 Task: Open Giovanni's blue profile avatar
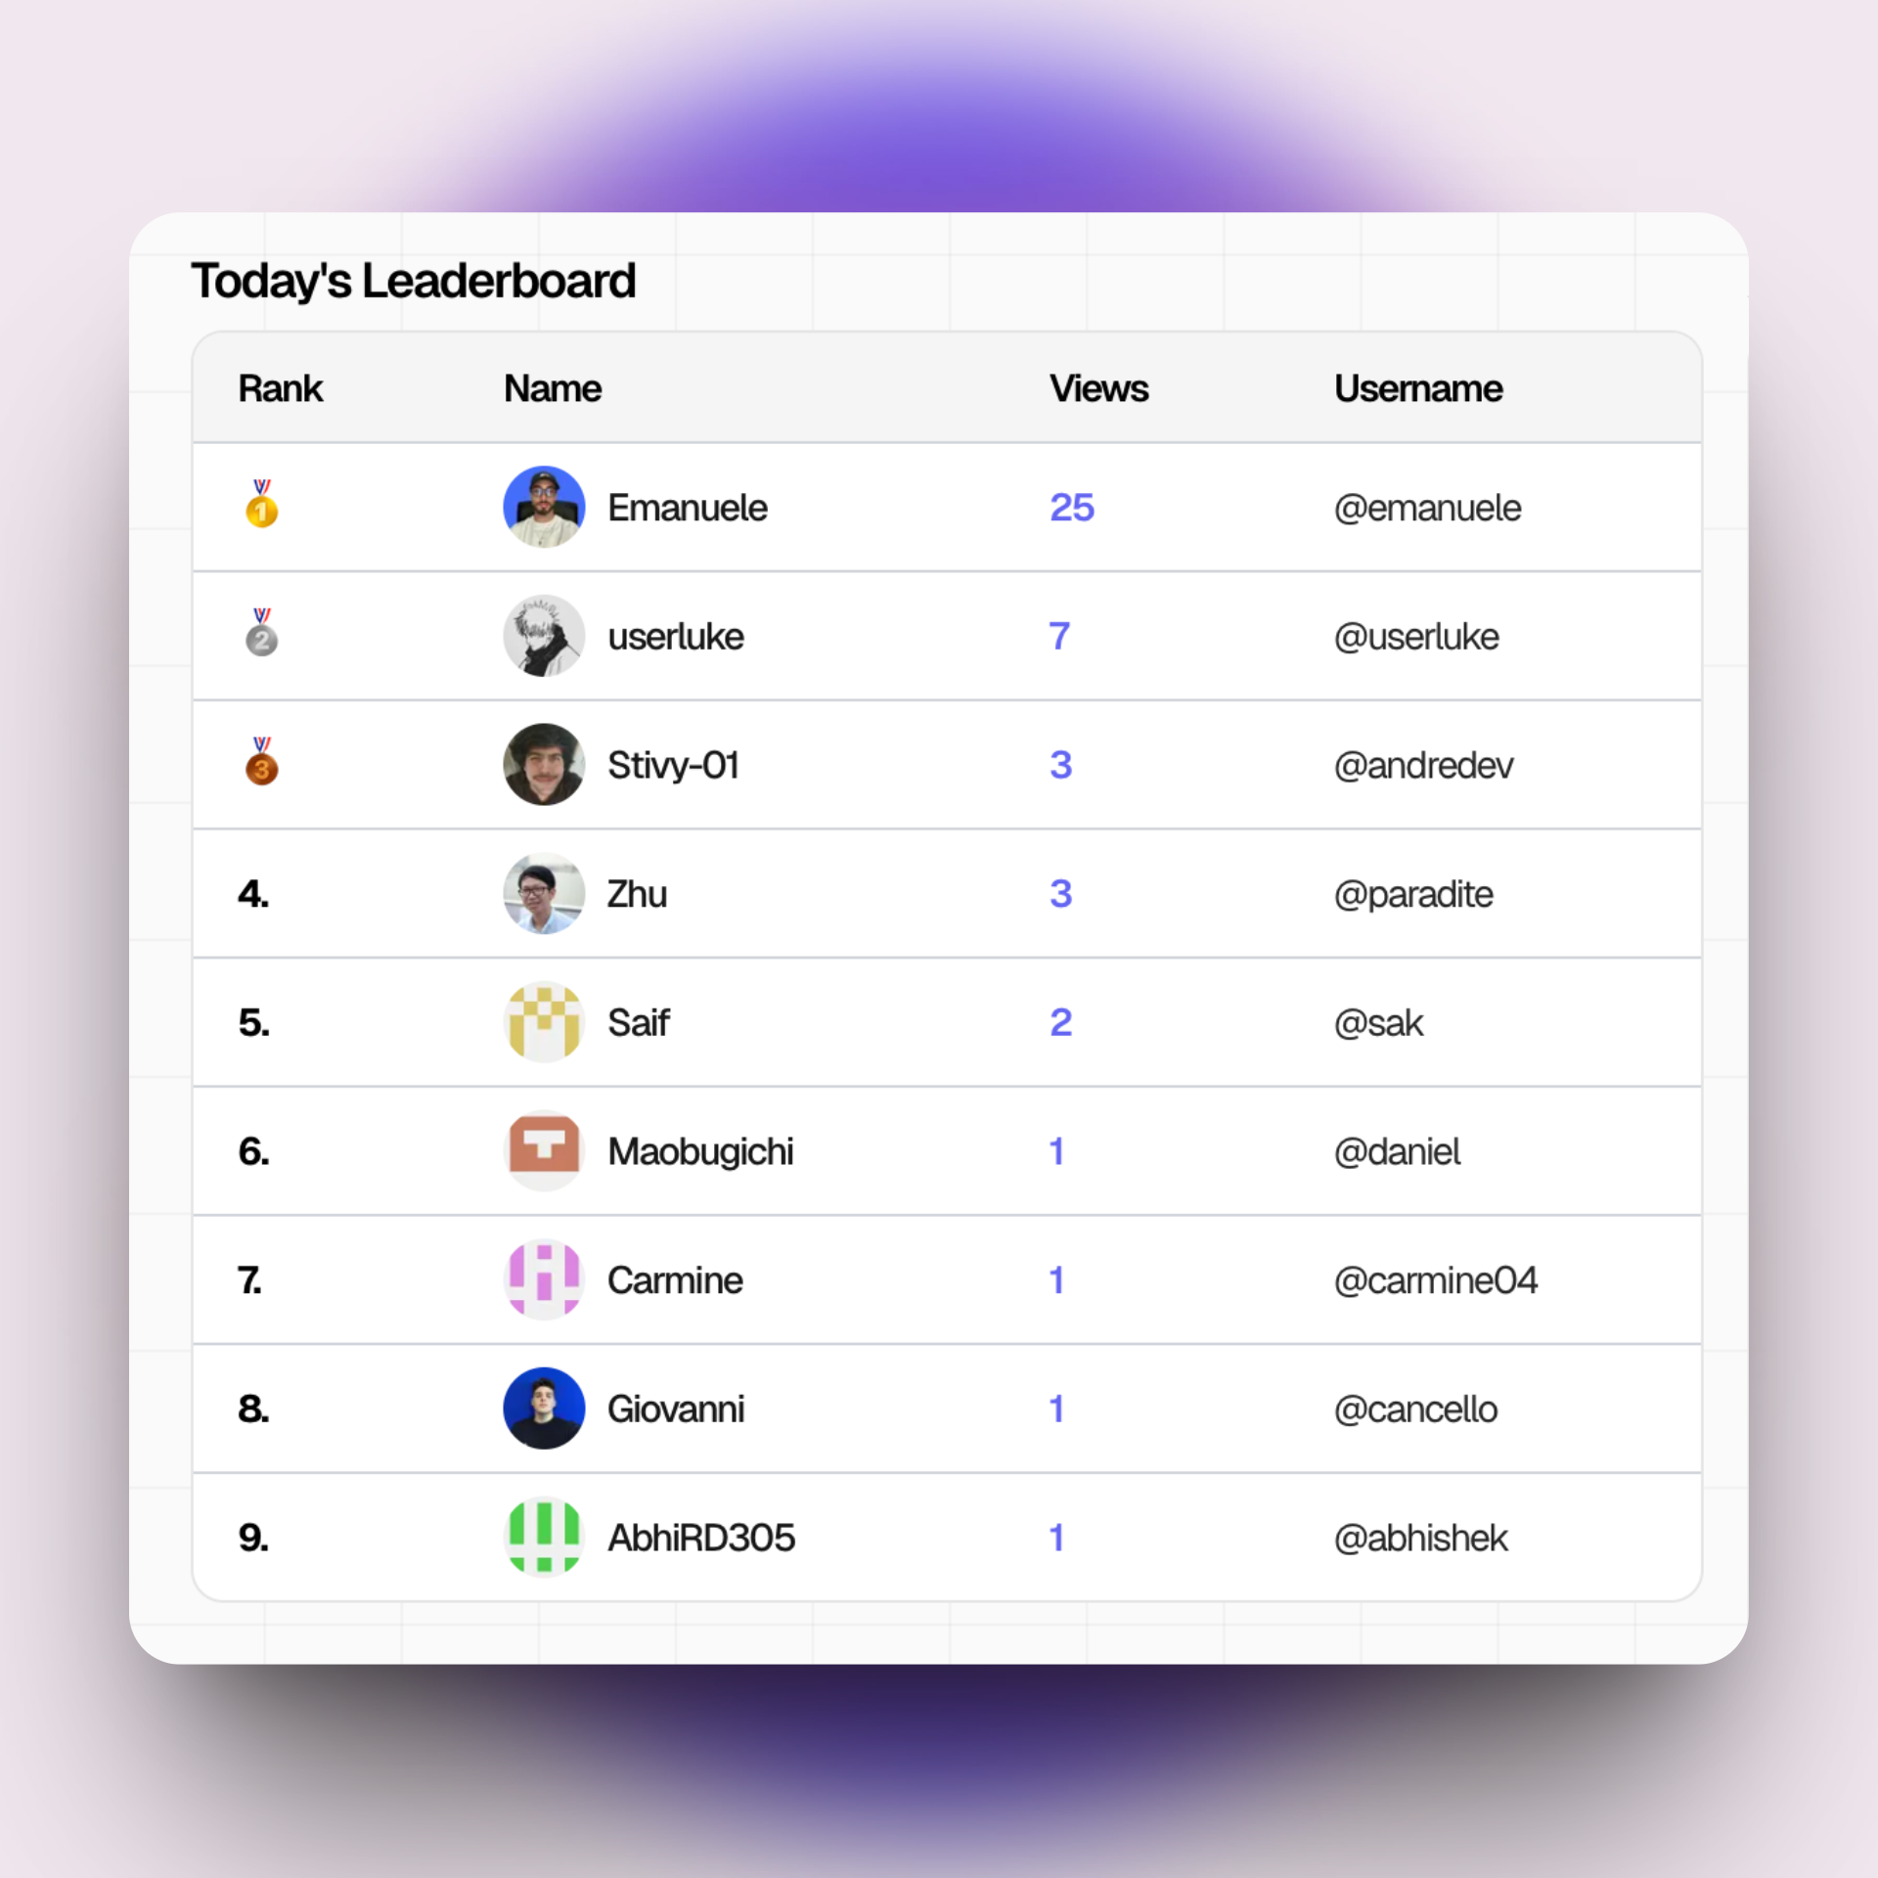pos(544,1408)
